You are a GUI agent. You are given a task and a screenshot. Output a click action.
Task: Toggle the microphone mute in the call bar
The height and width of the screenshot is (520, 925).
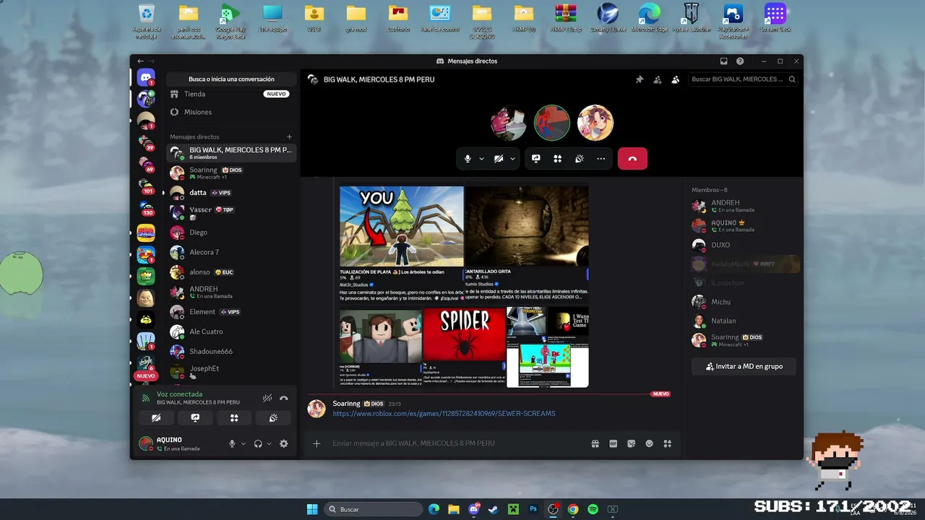coord(468,159)
